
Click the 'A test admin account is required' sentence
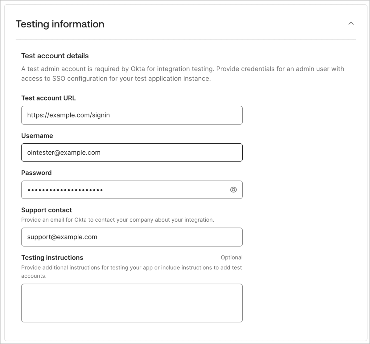[x=183, y=69]
